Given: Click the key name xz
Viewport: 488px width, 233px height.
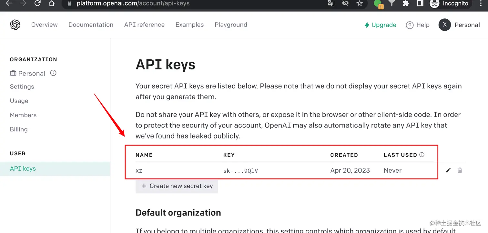Looking at the screenshot, I should (x=139, y=171).
